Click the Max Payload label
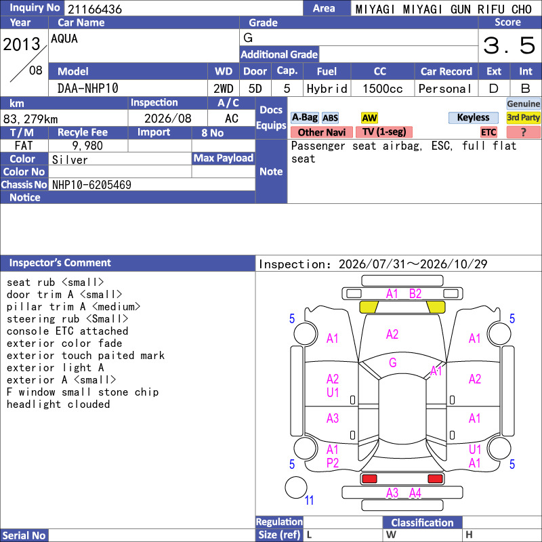This screenshot has width=542, height=542. (x=224, y=159)
